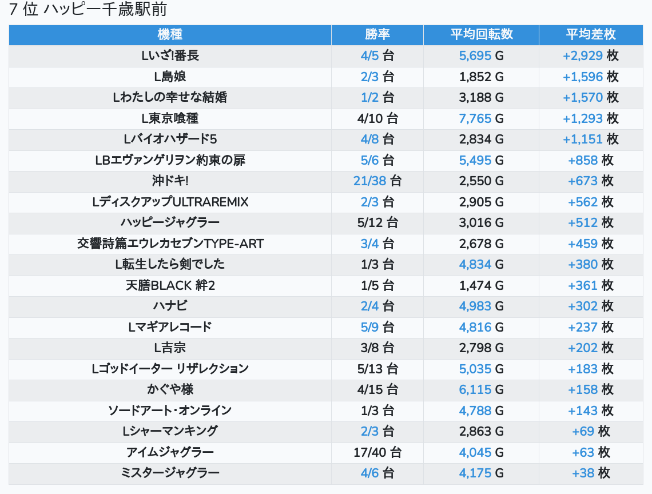Screen dimensions: 652x494
Task: Click machine name アイムジャグラー
Action: [x=170, y=452]
